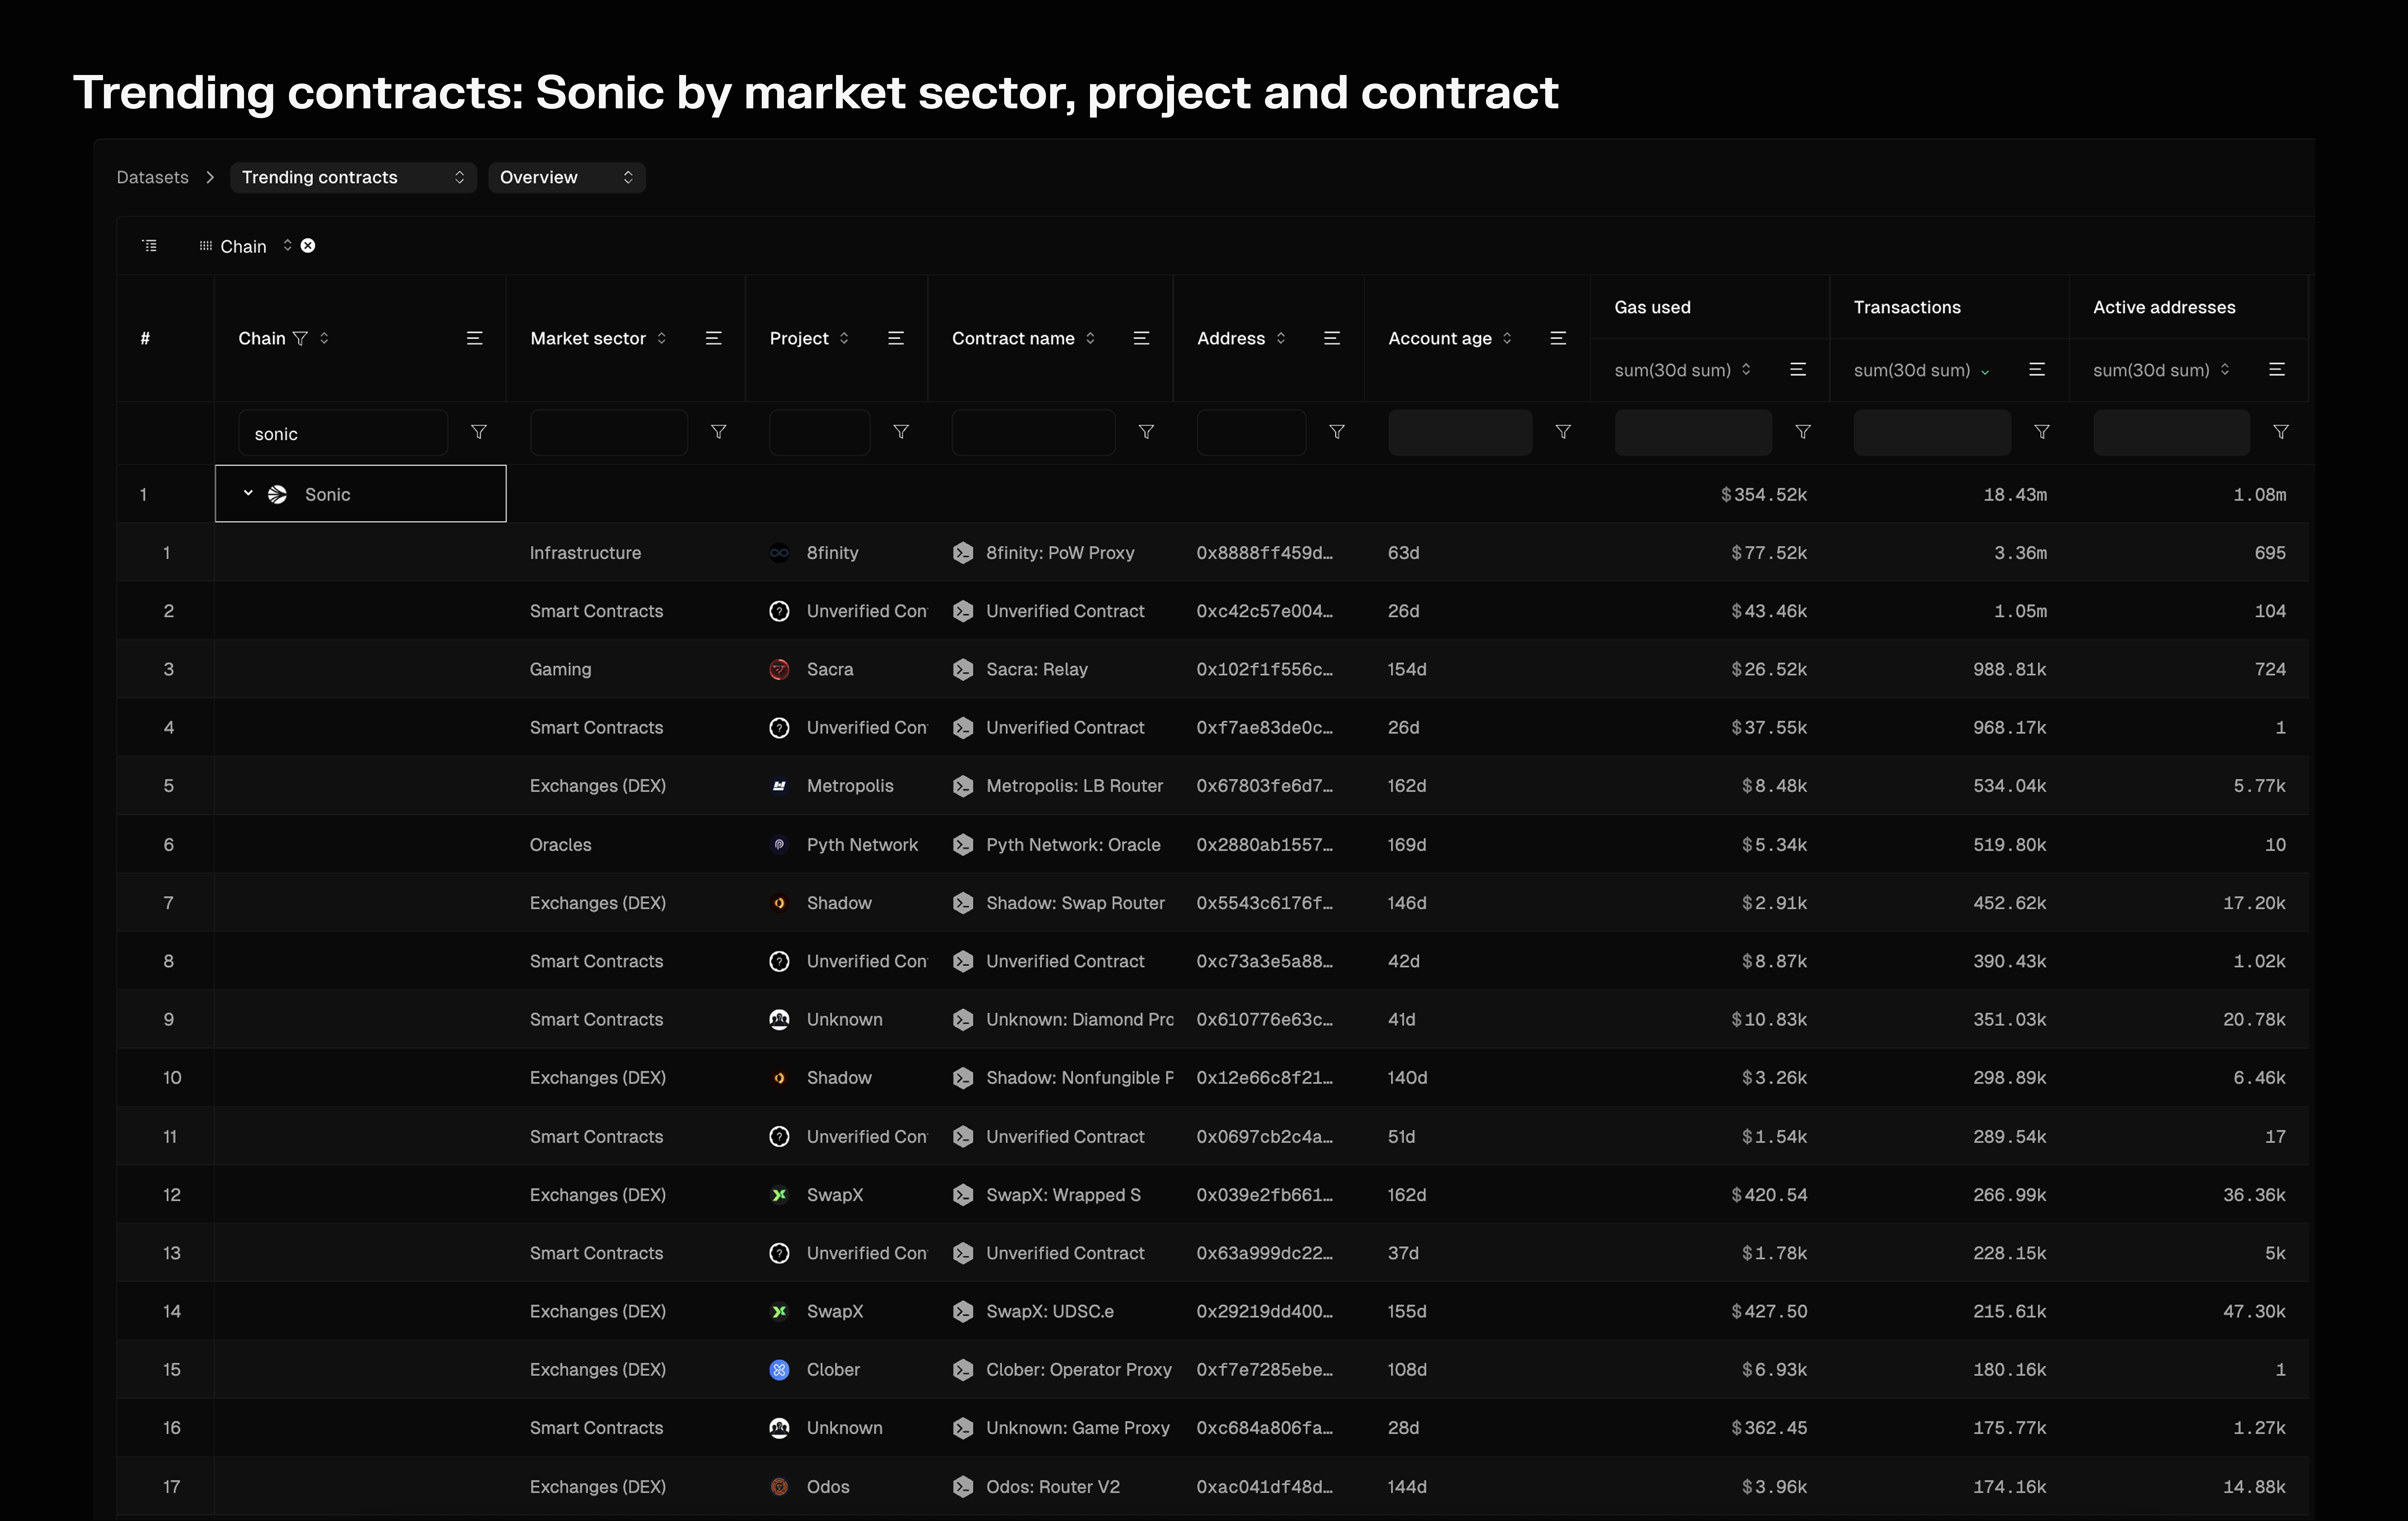Click the filter icon next to sonic input
The height and width of the screenshot is (1521, 2408).
[x=479, y=432]
